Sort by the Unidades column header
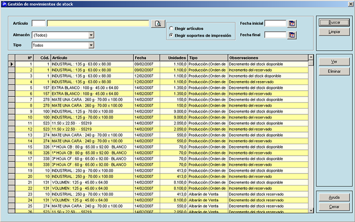 pyautogui.click(x=174, y=58)
